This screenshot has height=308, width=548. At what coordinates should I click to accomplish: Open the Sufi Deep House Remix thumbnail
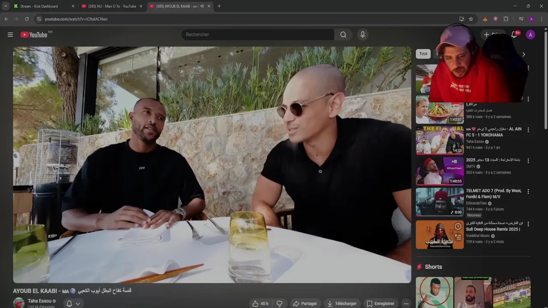pos(440,234)
